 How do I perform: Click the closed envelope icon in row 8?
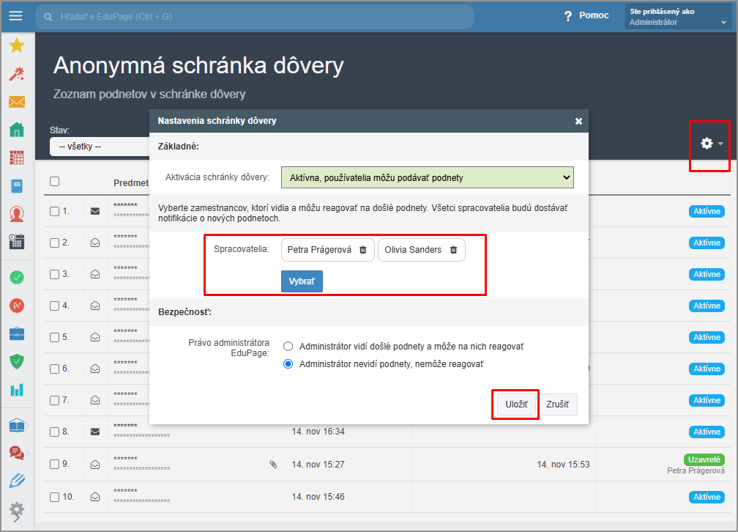click(x=95, y=432)
